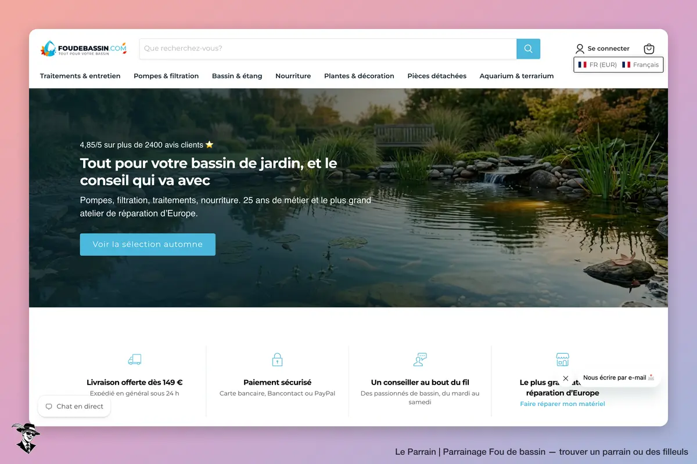Focus the Que recherchez-vous search field
The image size is (697, 464).
[x=328, y=49]
